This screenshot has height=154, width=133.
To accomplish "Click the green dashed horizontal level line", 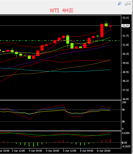I will 60,41.
